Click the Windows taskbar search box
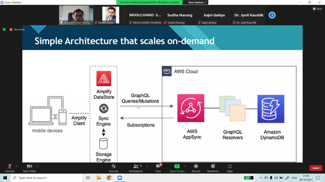 pos(47,178)
